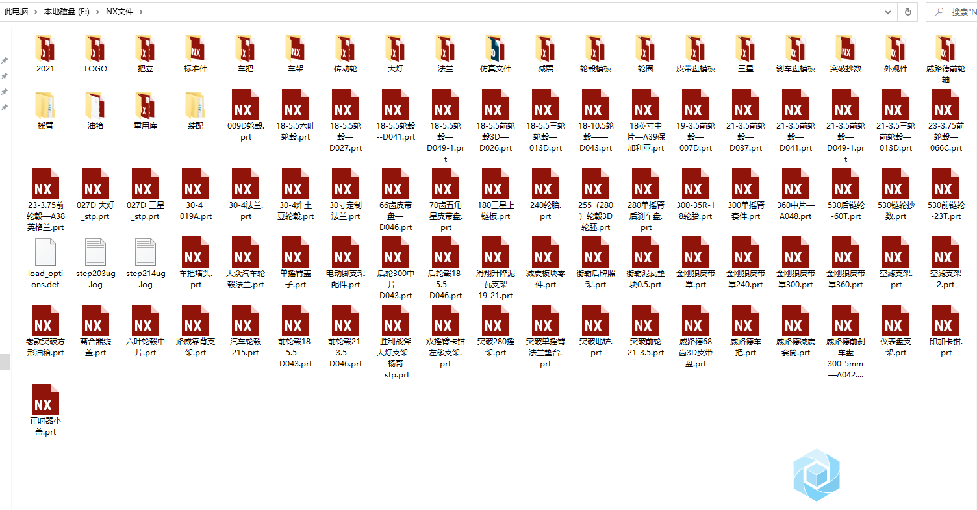Screen dimensions: 977x510
Task: Click filename 老款突破方形油箱.prt
Action: click(x=45, y=347)
